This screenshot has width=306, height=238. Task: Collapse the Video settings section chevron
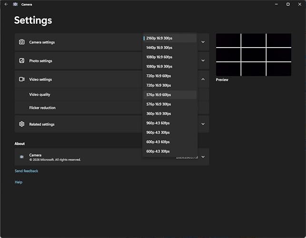tap(203, 79)
